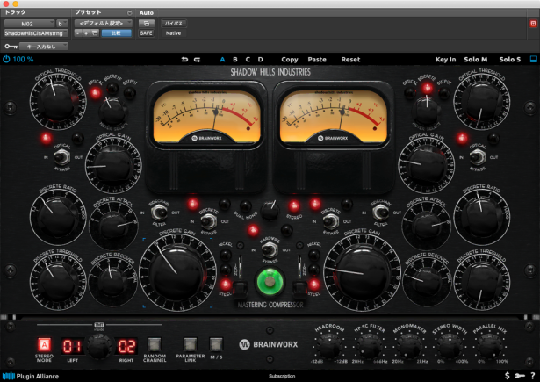This screenshot has width=540, height=382.
Task: Open the help question mark icon
Action: click(533, 376)
